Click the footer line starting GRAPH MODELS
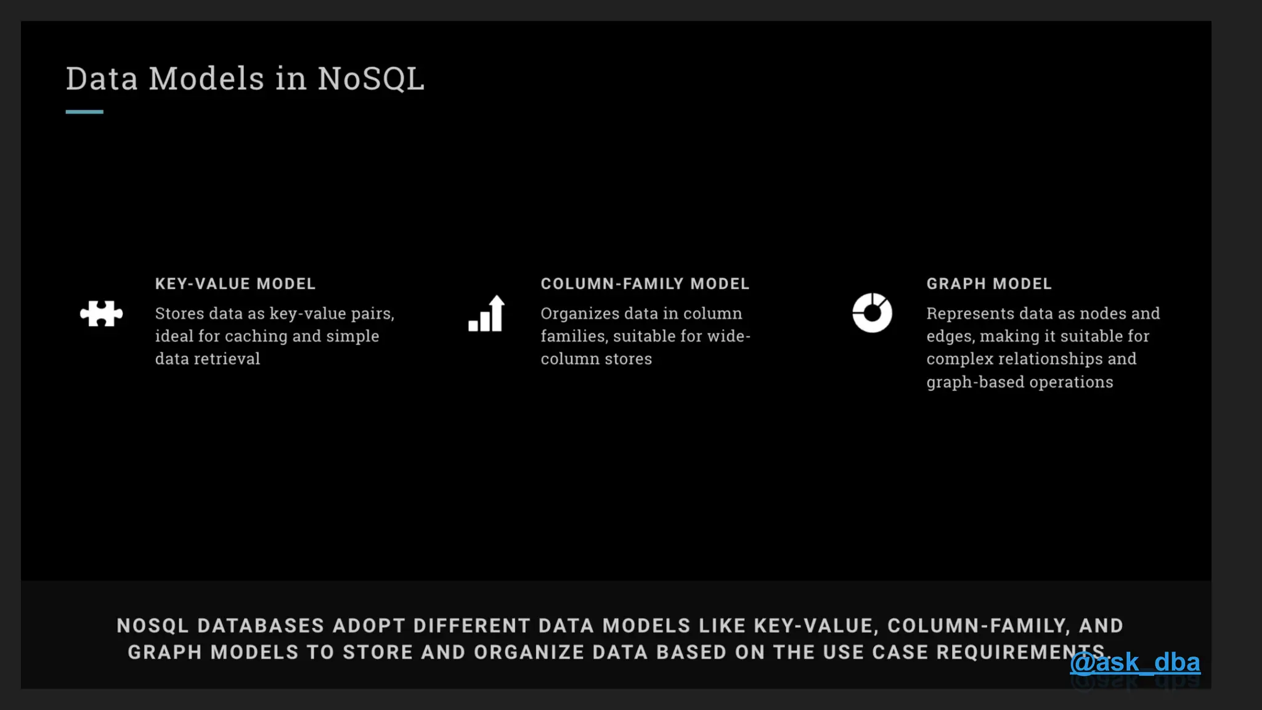The image size is (1262, 710). click(x=617, y=652)
